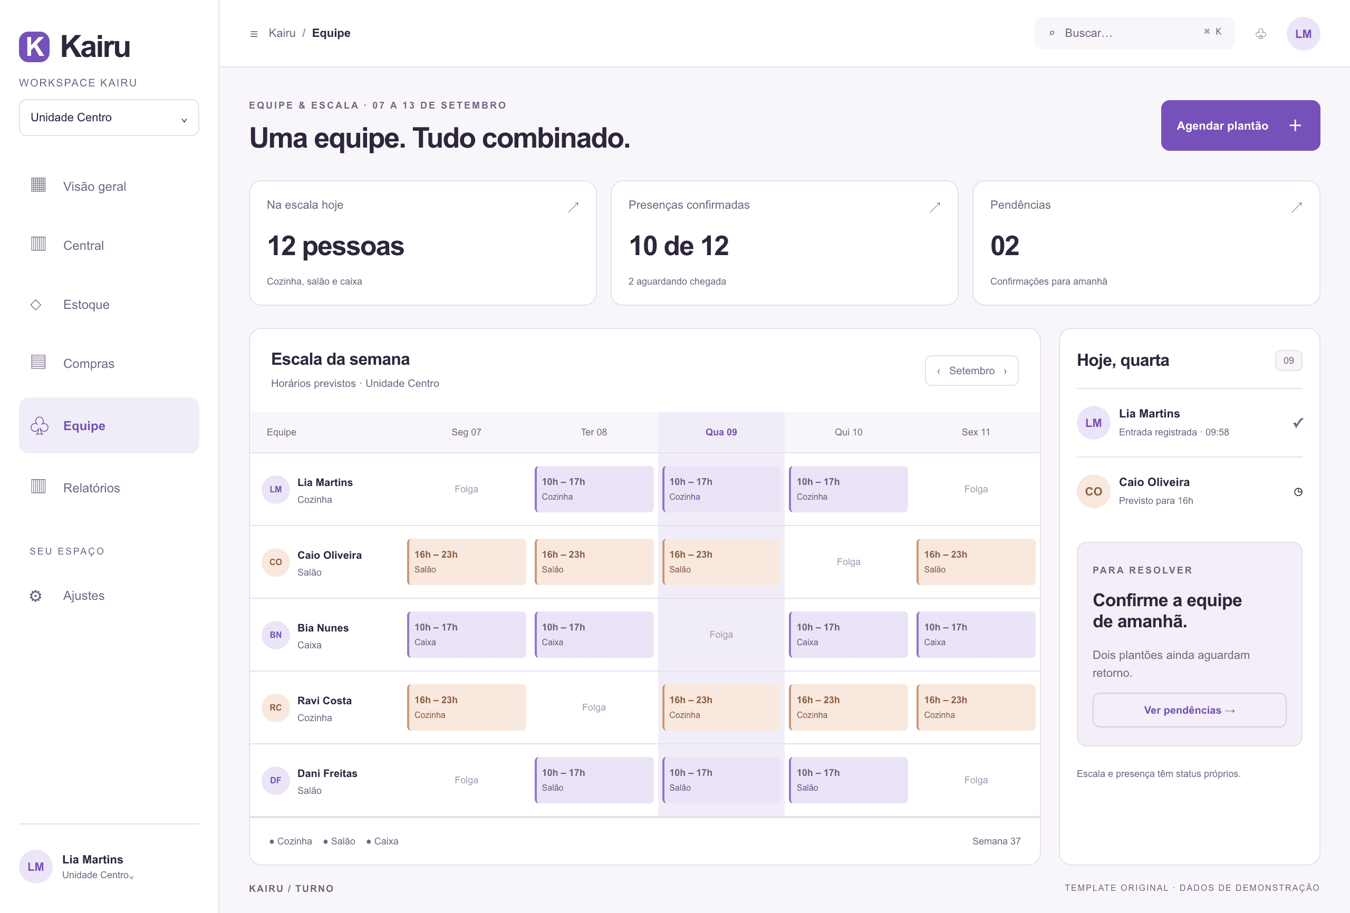
Task: Open Central menu item
Action: point(109,245)
